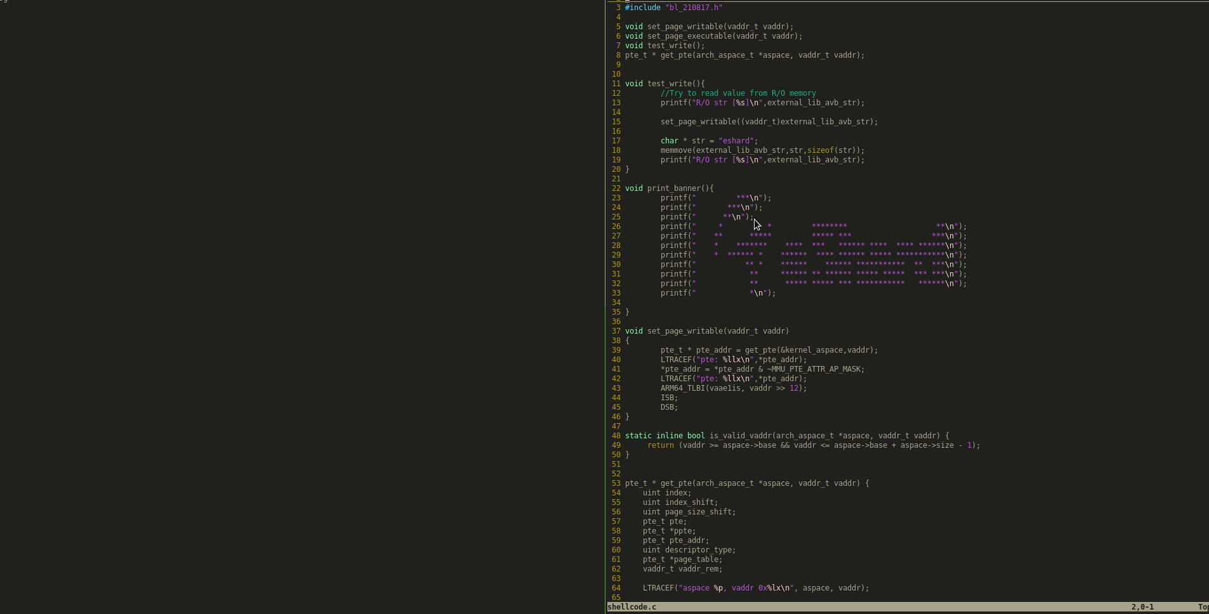Click the comment about reading R/O memory
Viewport: 1209px width, 614px height.
(x=738, y=93)
